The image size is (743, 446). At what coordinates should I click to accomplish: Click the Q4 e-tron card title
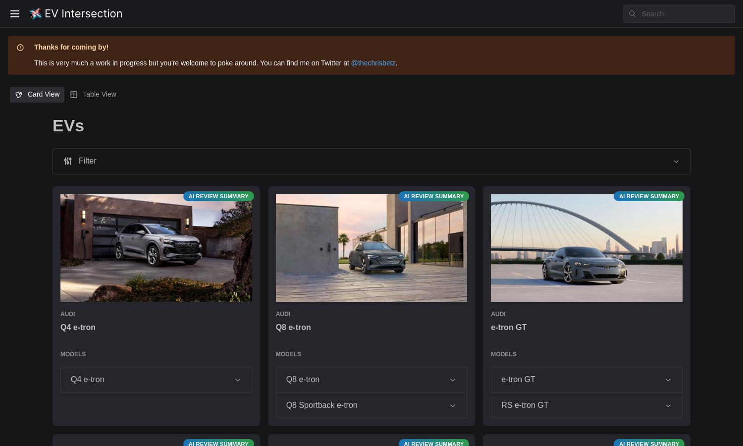(78, 328)
